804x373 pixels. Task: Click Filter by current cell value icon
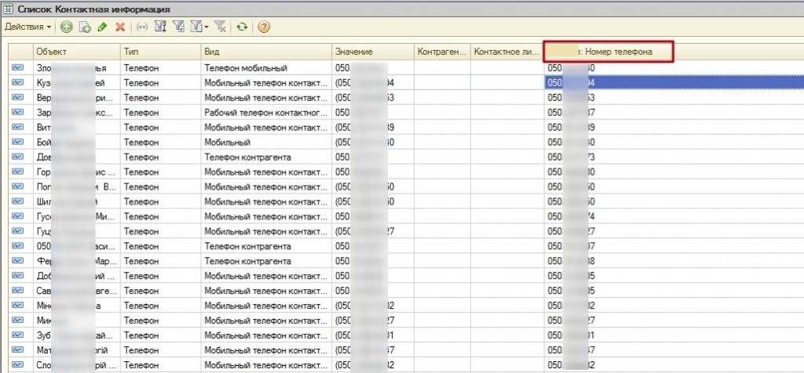click(178, 27)
